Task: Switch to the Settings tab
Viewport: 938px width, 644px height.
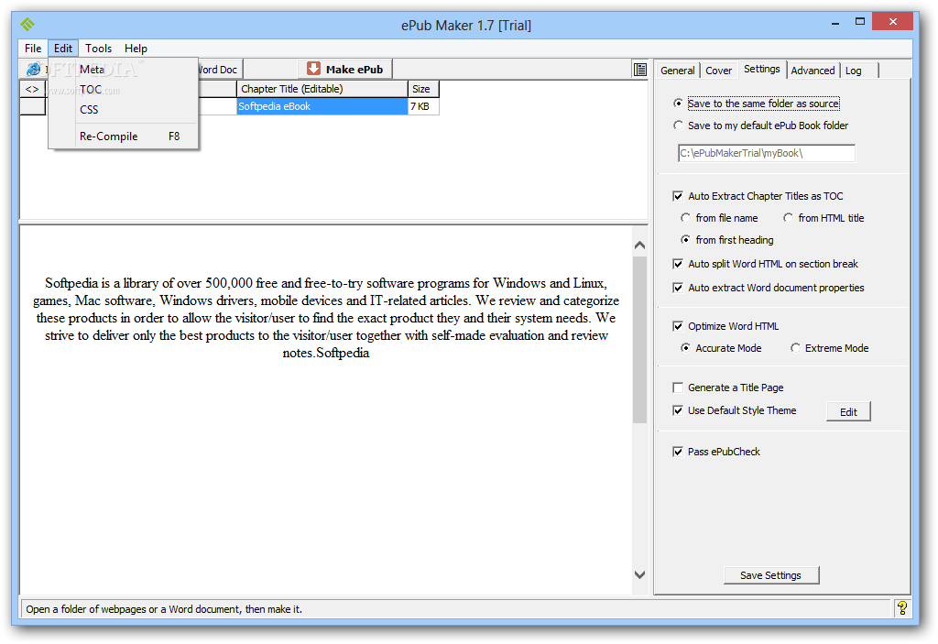Action: click(761, 70)
